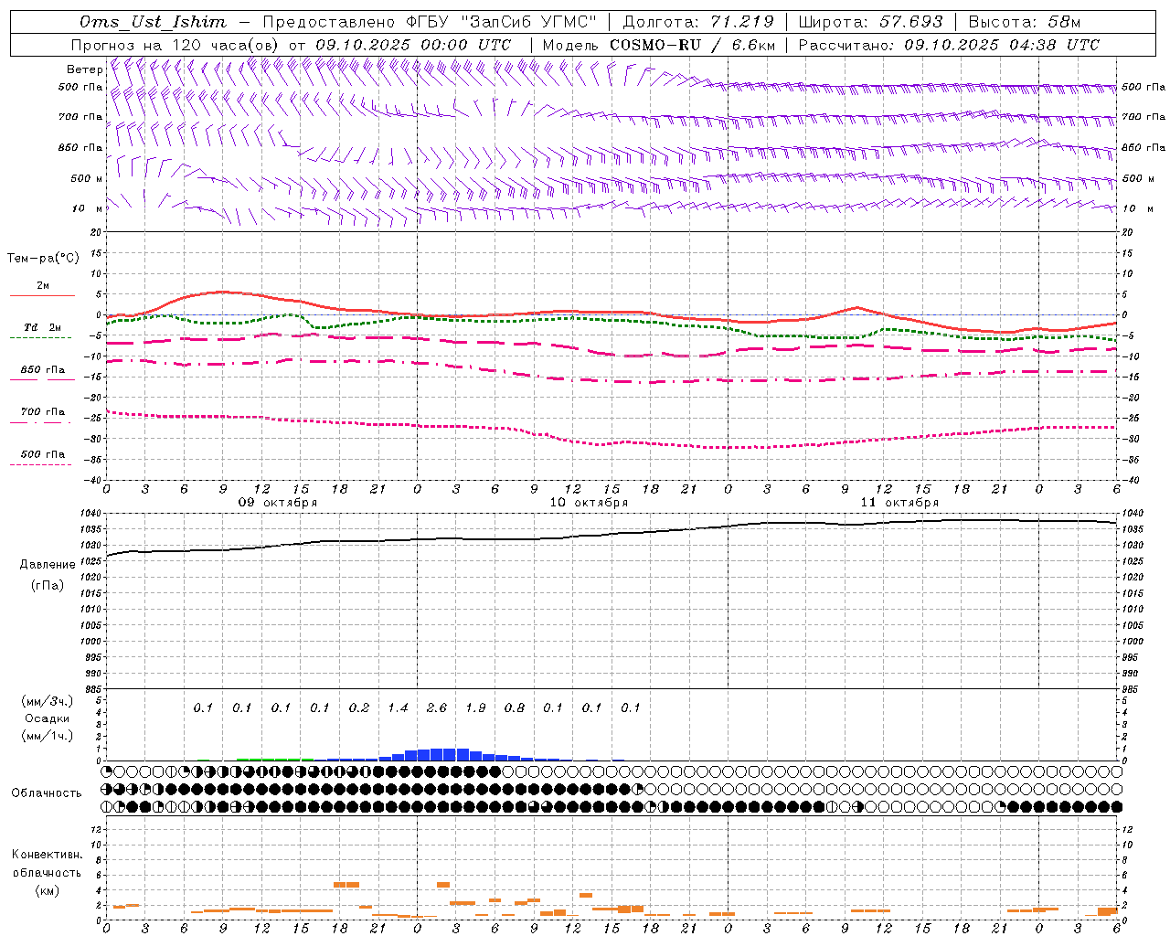
Task: Click the 850 гПа temperature legend entry
Action: [42, 371]
